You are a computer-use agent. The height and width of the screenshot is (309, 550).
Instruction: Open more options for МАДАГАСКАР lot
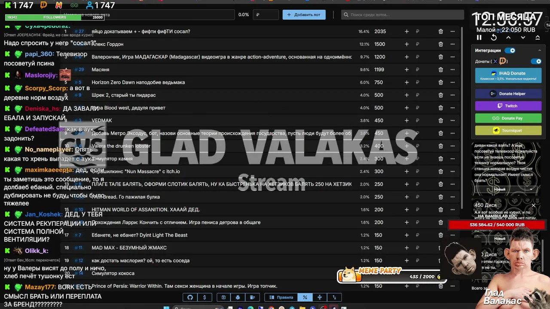click(452, 57)
